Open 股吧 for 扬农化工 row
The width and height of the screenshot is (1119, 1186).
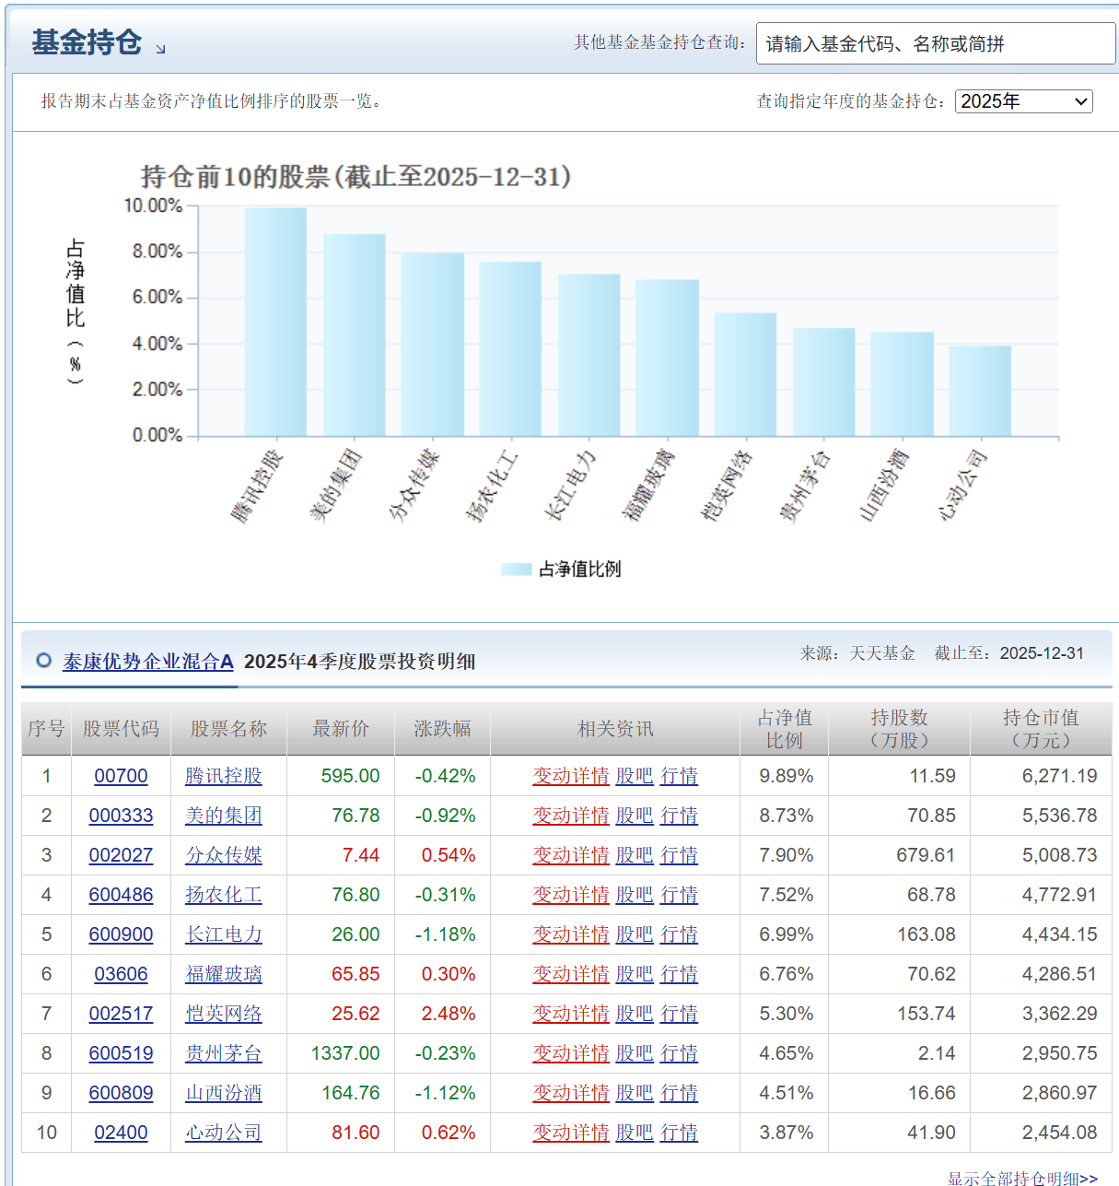point(634,895)
